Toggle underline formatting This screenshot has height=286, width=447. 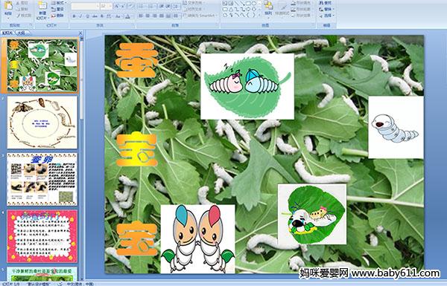tap(88, 16)
